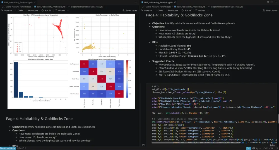Viewport: 279px width, 150px height.
Task: Open right editor group more actions menu
Action: [276, 2]
